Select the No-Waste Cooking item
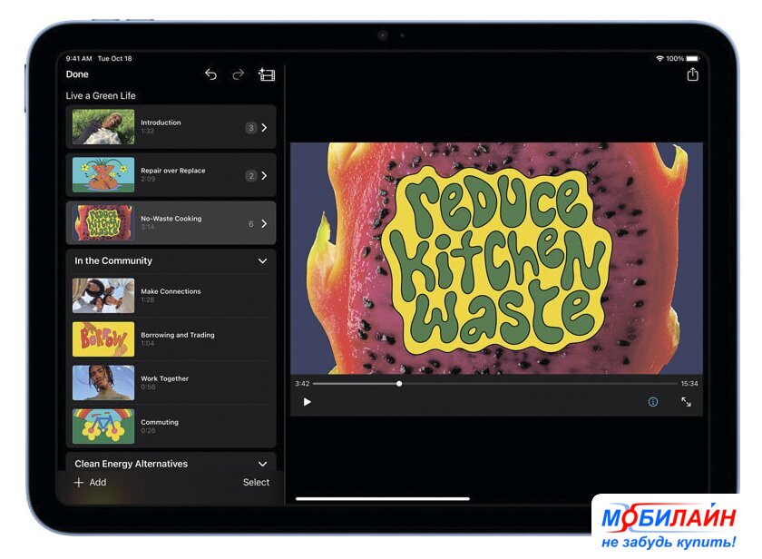Viewport: 762px width, 559px height. [x=171, y=222]
